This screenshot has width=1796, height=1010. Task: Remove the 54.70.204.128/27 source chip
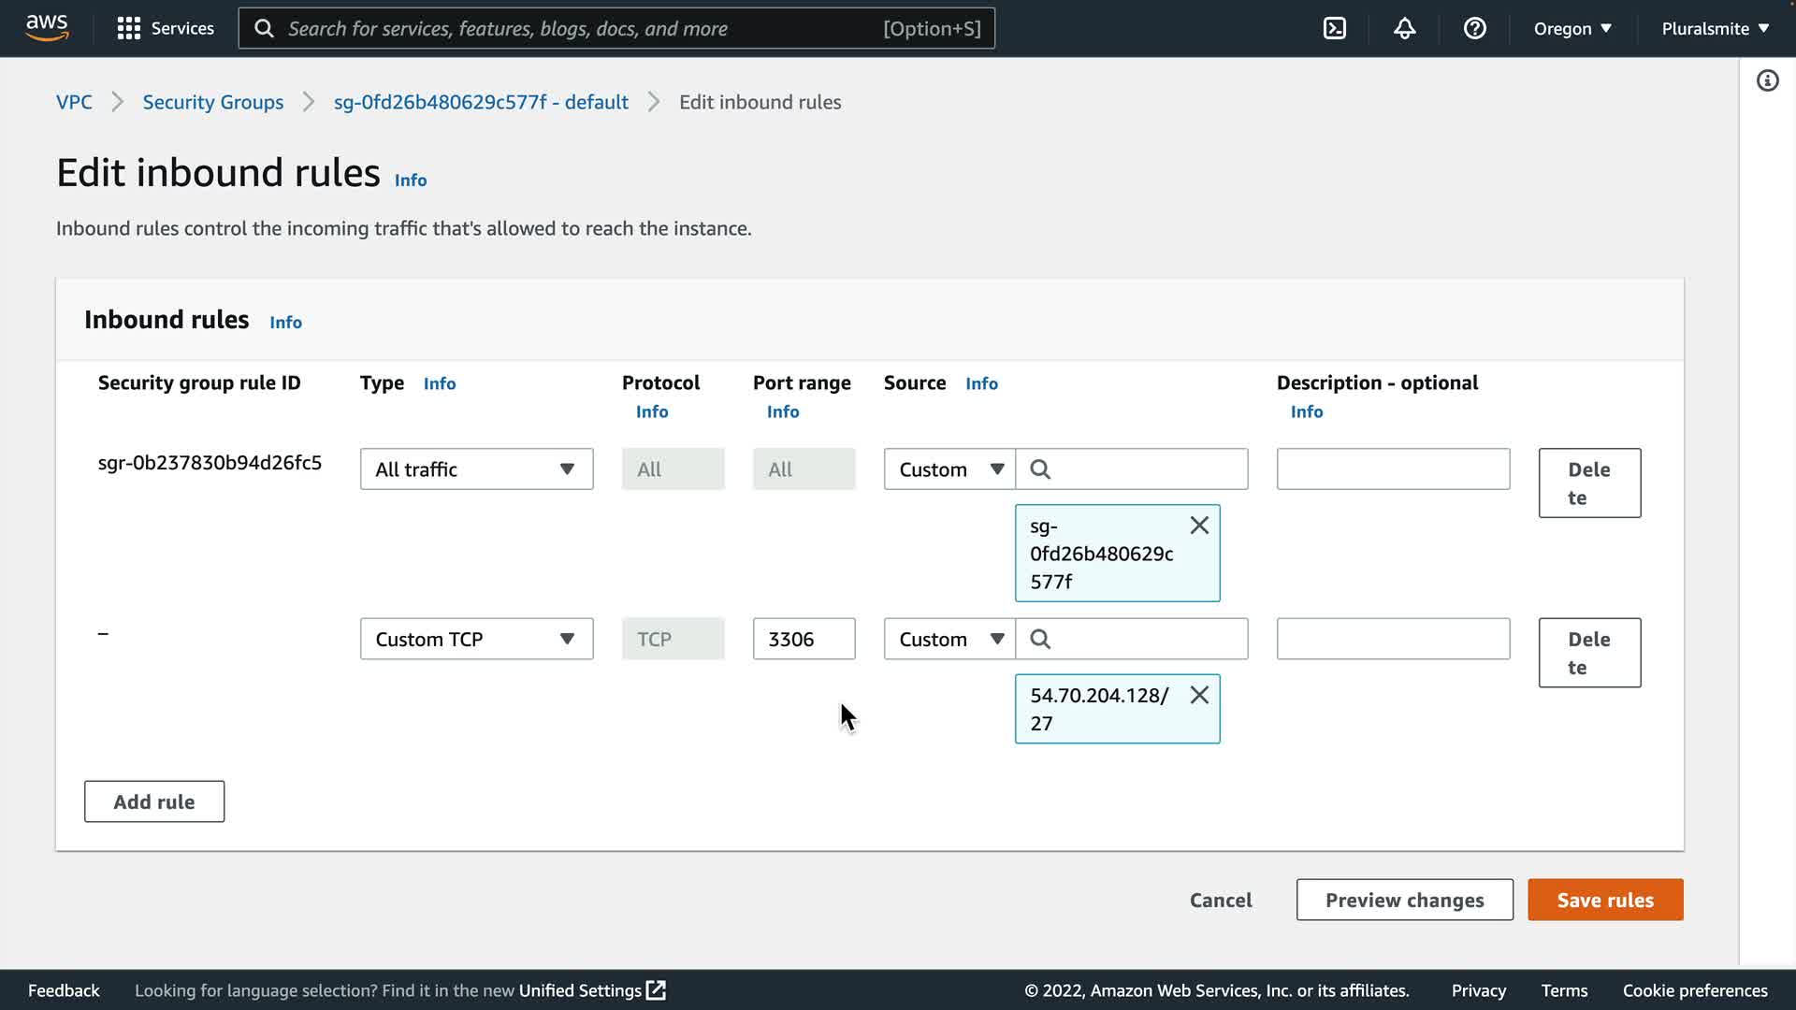1199,695
